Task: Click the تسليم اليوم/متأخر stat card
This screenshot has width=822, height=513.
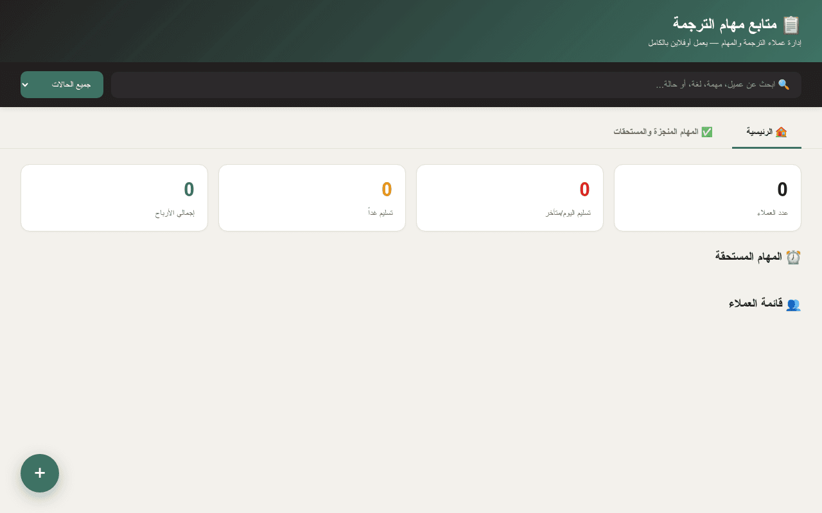Action: pyautogui.click(x=510, y=198)
